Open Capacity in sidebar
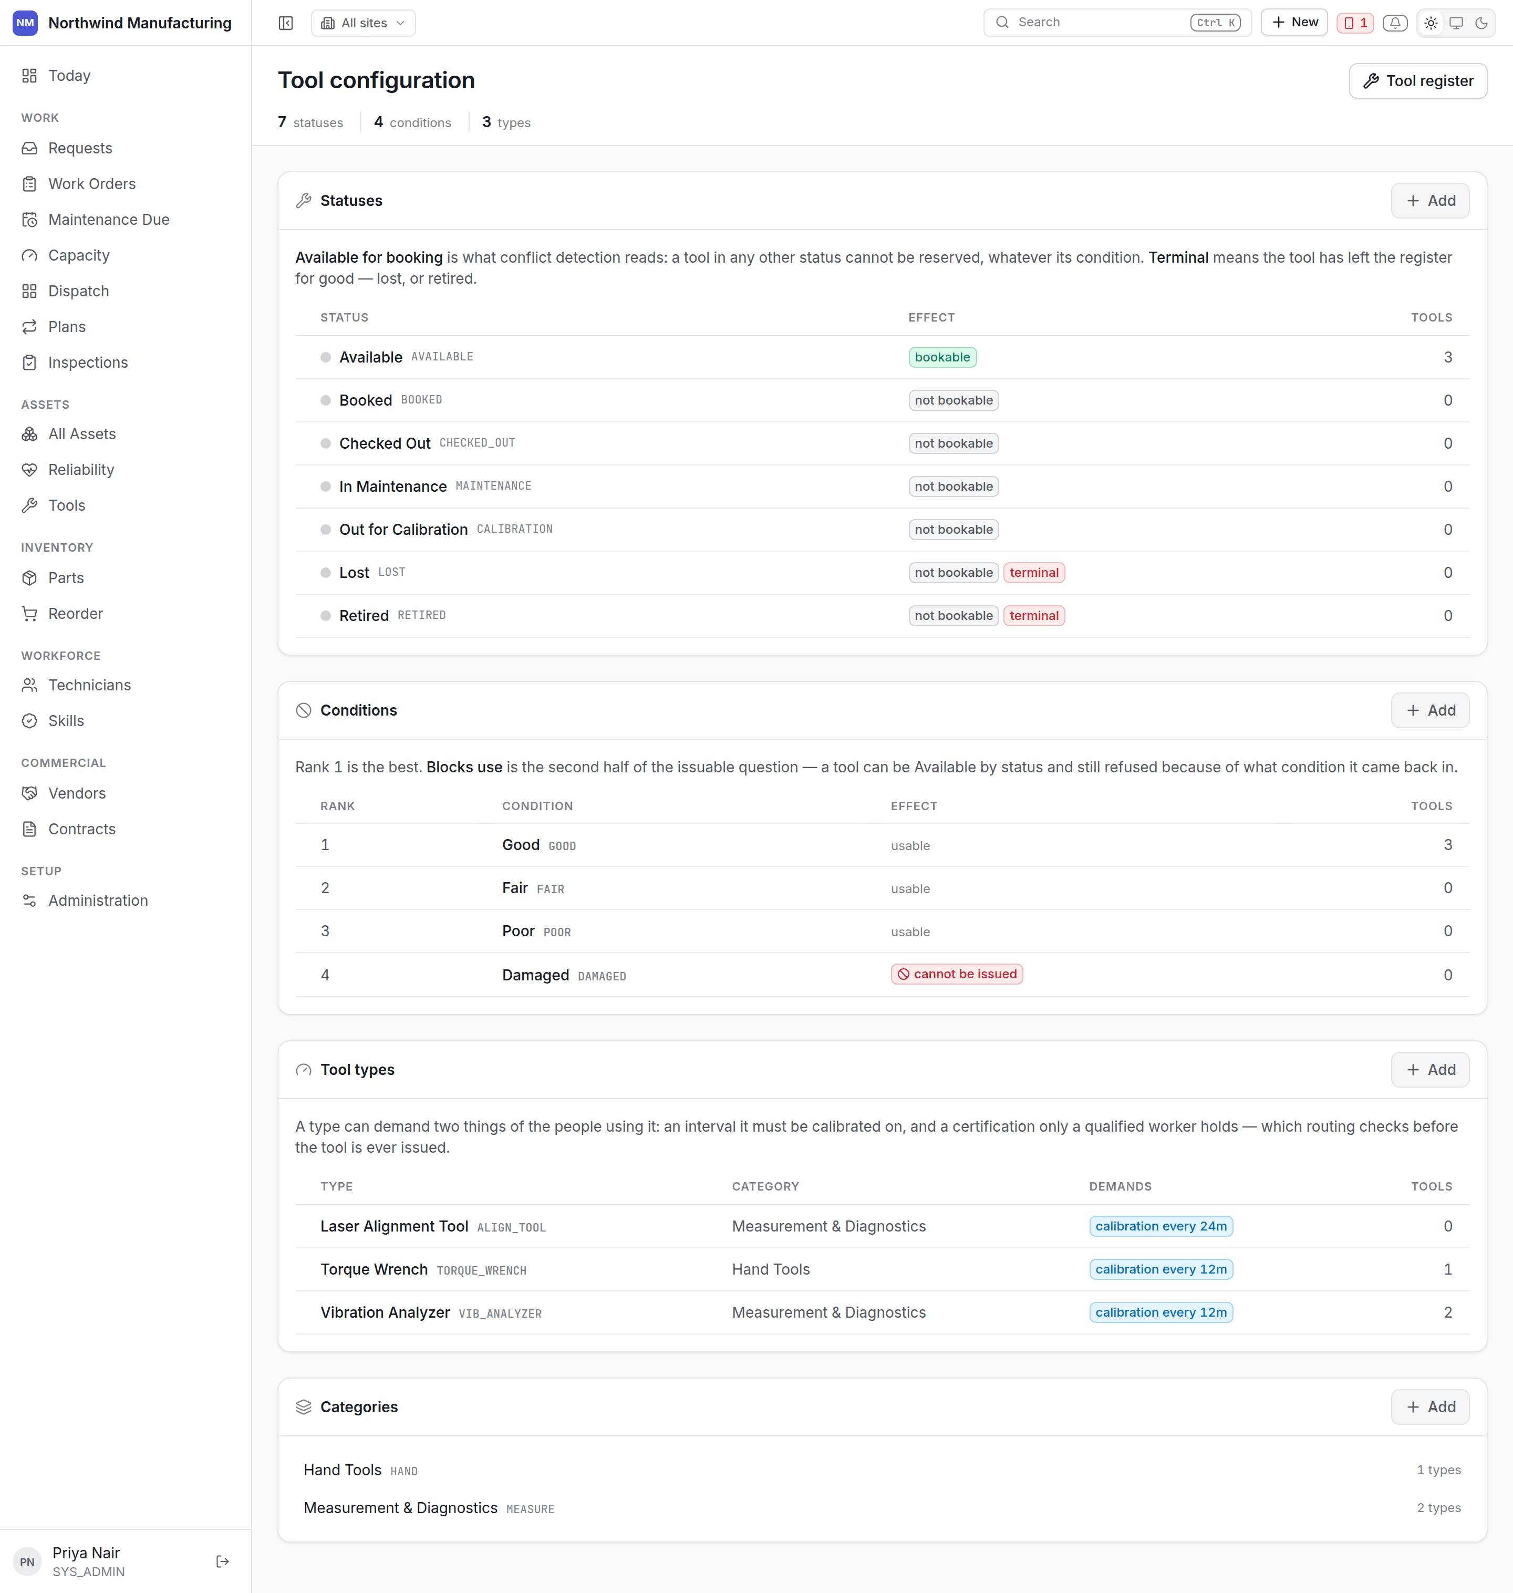 126,256
